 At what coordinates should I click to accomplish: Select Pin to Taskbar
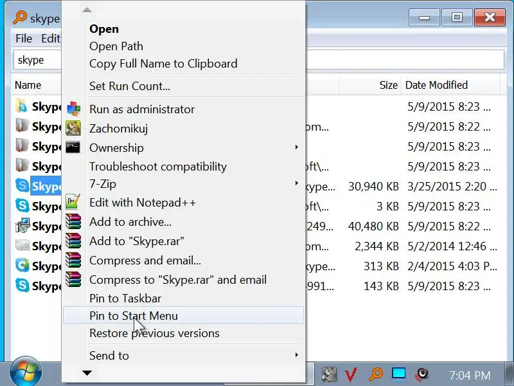coord(125,299)
